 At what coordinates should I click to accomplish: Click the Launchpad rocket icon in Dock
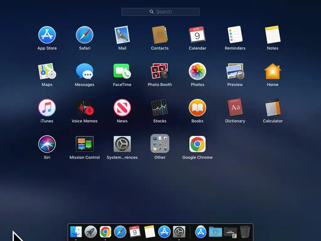click(91, 232)
